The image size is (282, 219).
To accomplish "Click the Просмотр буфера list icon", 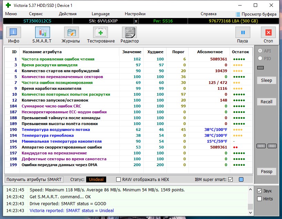I will click(238, 14).
